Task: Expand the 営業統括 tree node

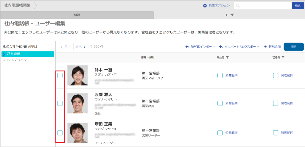Action: (4, 54)
